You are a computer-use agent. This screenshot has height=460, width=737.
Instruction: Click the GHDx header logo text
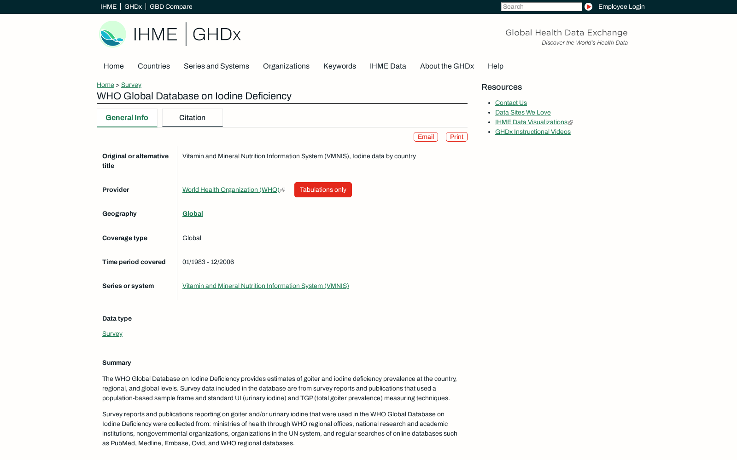tap(216, 34)
